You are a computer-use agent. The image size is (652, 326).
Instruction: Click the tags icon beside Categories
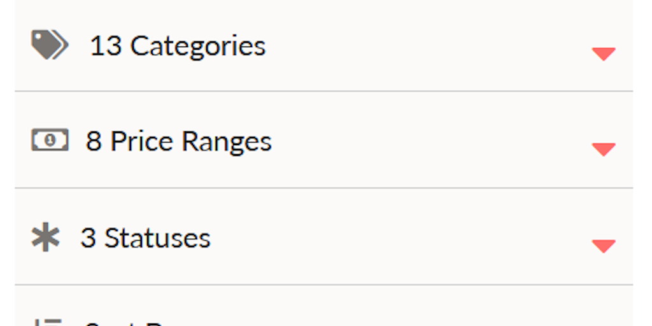(x=49, y=46)
